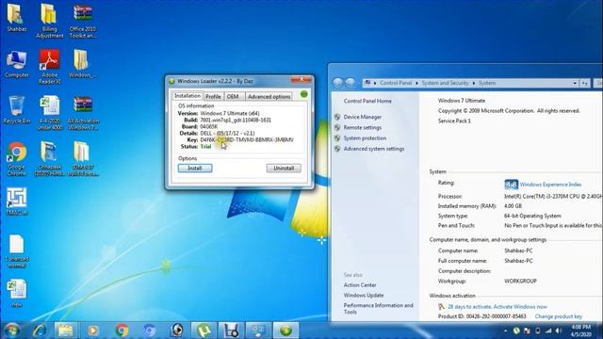Expand the Control Panel breadcrumb arrow
603x339 pixels.
click(x=416, y=83)
